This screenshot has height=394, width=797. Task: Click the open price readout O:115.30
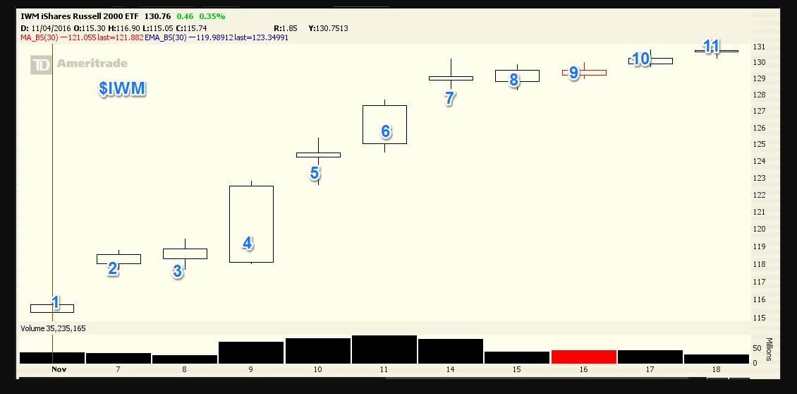90,28
